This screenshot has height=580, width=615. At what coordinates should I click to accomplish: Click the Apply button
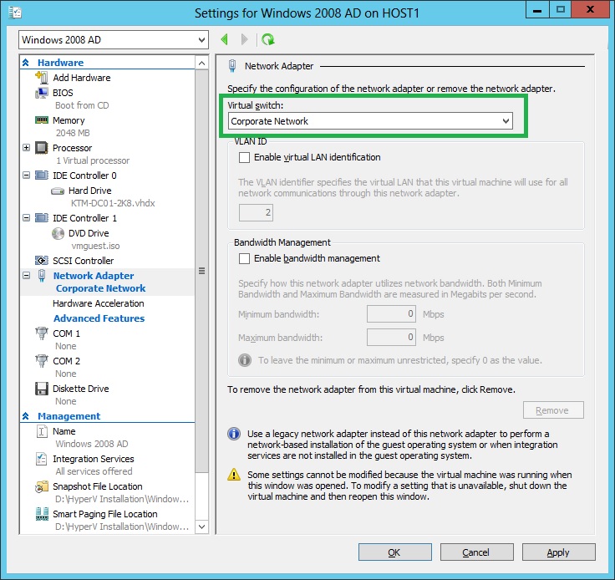(558, 552)
